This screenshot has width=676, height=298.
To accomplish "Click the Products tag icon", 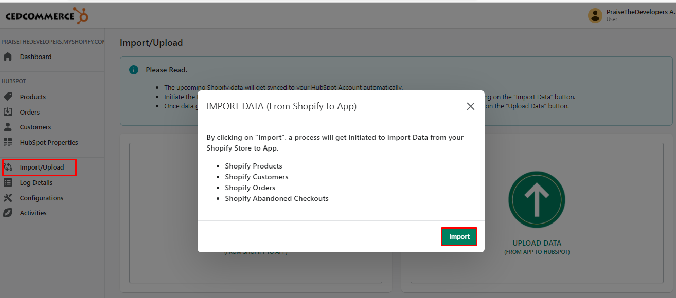I will 8,97.
